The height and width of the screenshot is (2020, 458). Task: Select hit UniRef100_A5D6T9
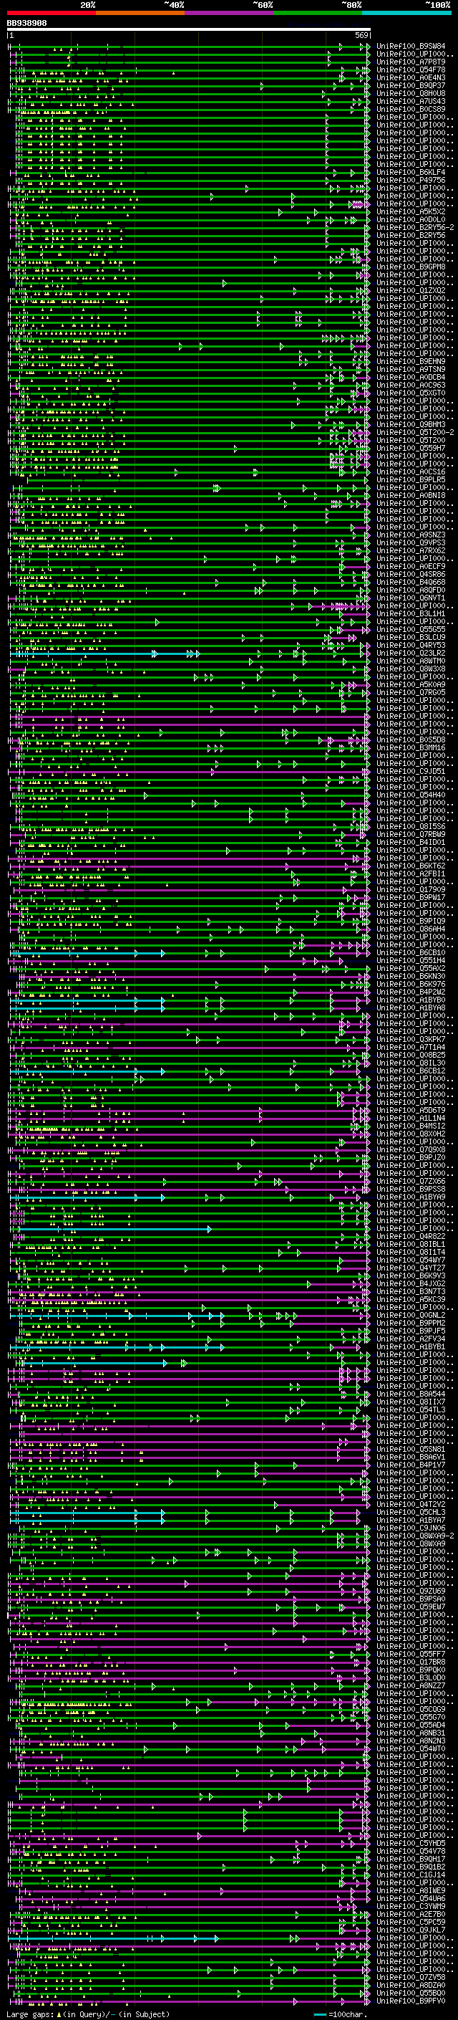[x=410, y=1111]
